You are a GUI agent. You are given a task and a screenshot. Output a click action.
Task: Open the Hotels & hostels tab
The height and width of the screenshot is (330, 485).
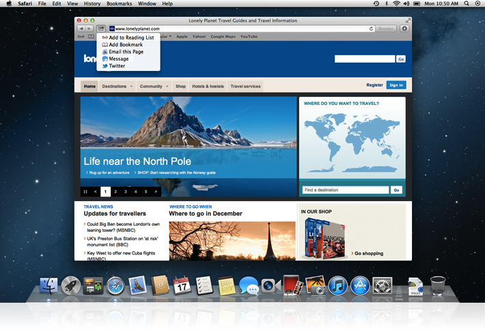point(208,87)
